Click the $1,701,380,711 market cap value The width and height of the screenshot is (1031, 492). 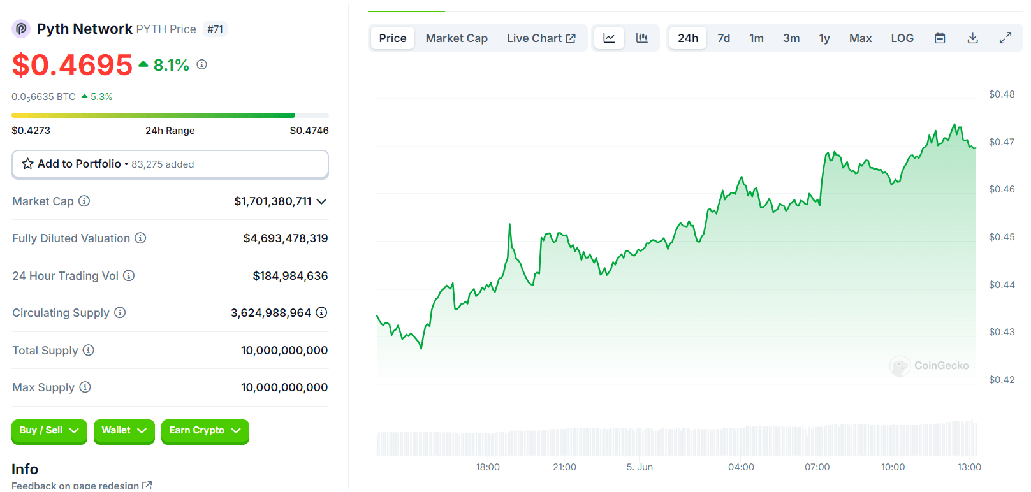273,201
